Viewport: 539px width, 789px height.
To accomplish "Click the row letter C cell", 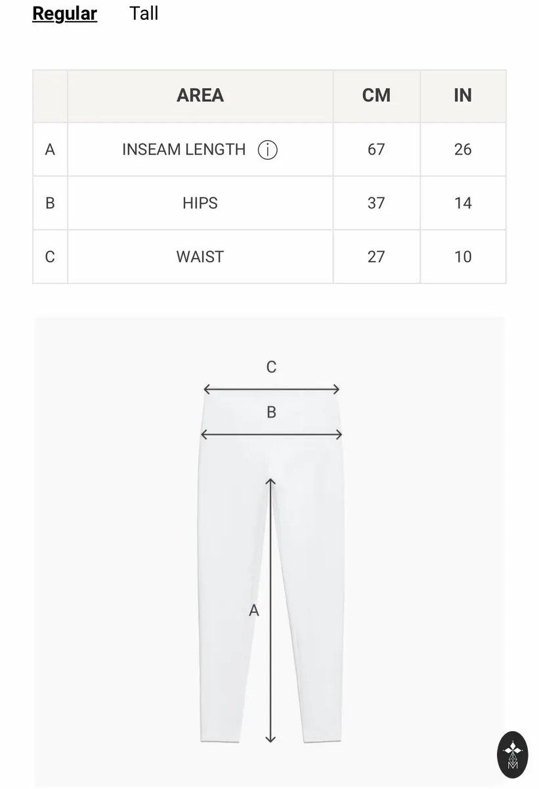I will point(50,256).
